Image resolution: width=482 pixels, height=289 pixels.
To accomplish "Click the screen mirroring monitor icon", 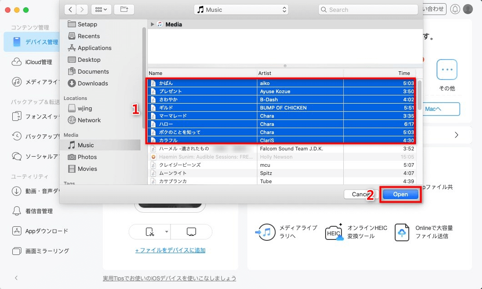I will [191, 232].
